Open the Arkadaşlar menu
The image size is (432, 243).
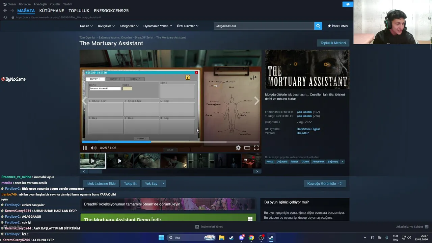40,4
